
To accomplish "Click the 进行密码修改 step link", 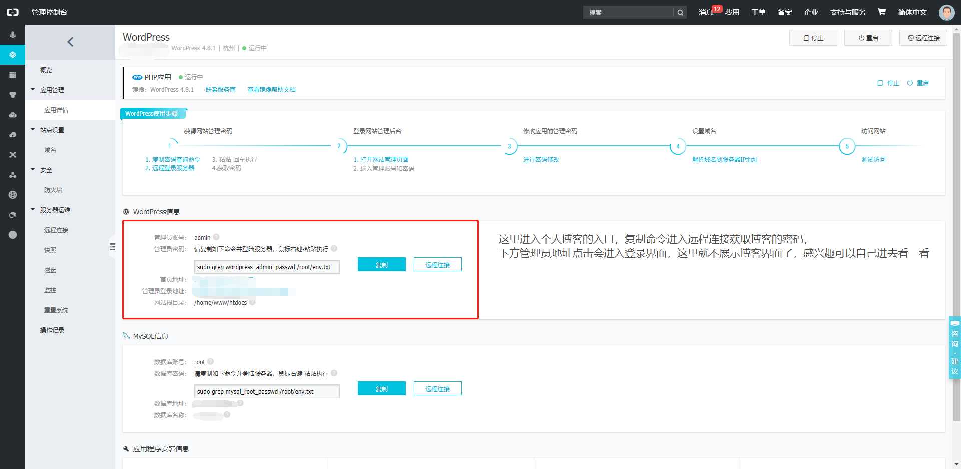I will click(x=541, y=160).
